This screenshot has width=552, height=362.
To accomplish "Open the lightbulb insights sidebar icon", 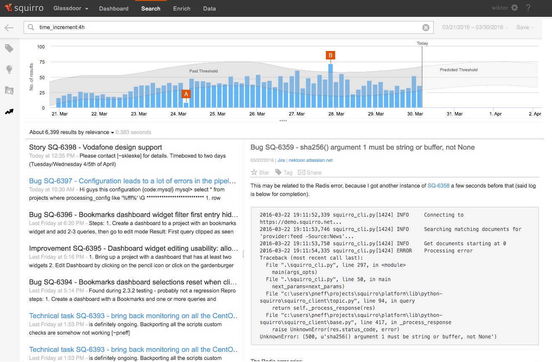I will point(9,70).
